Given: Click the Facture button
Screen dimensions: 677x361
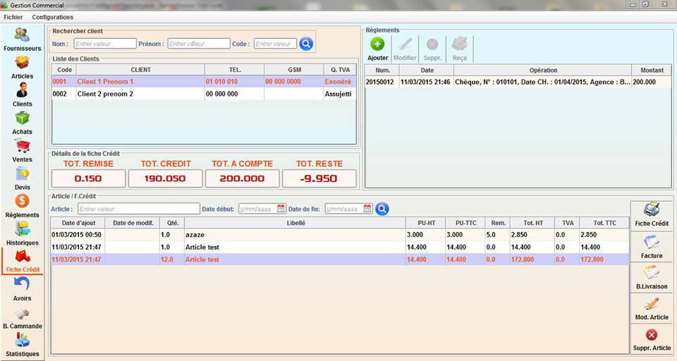Looking at the screenshot, I should 652,247.
